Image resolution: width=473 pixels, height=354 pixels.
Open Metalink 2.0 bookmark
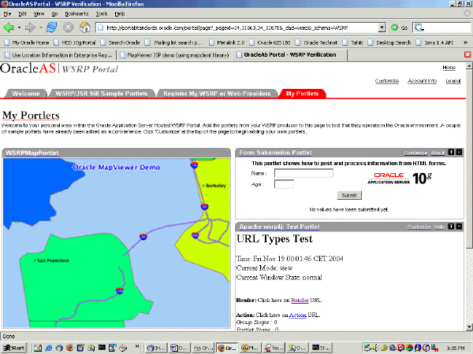click(x=227, y=42)
